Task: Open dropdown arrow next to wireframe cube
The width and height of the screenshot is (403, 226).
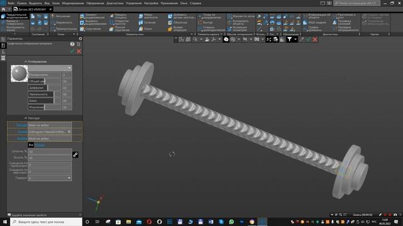Action: click(x=239, y=40)
